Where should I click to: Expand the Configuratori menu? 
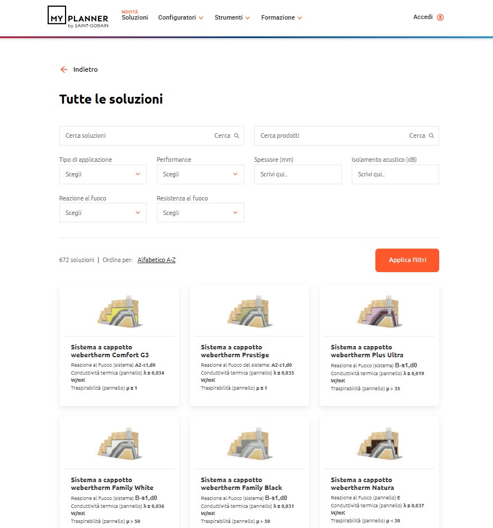coord(180,17)
